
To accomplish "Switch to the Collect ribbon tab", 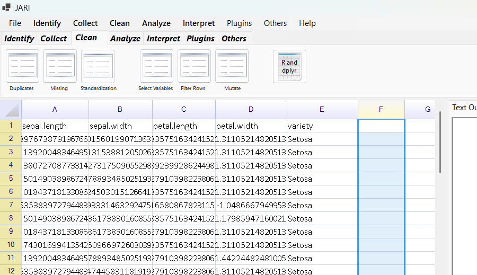I will pyautogui.click(x=54, y=39).
